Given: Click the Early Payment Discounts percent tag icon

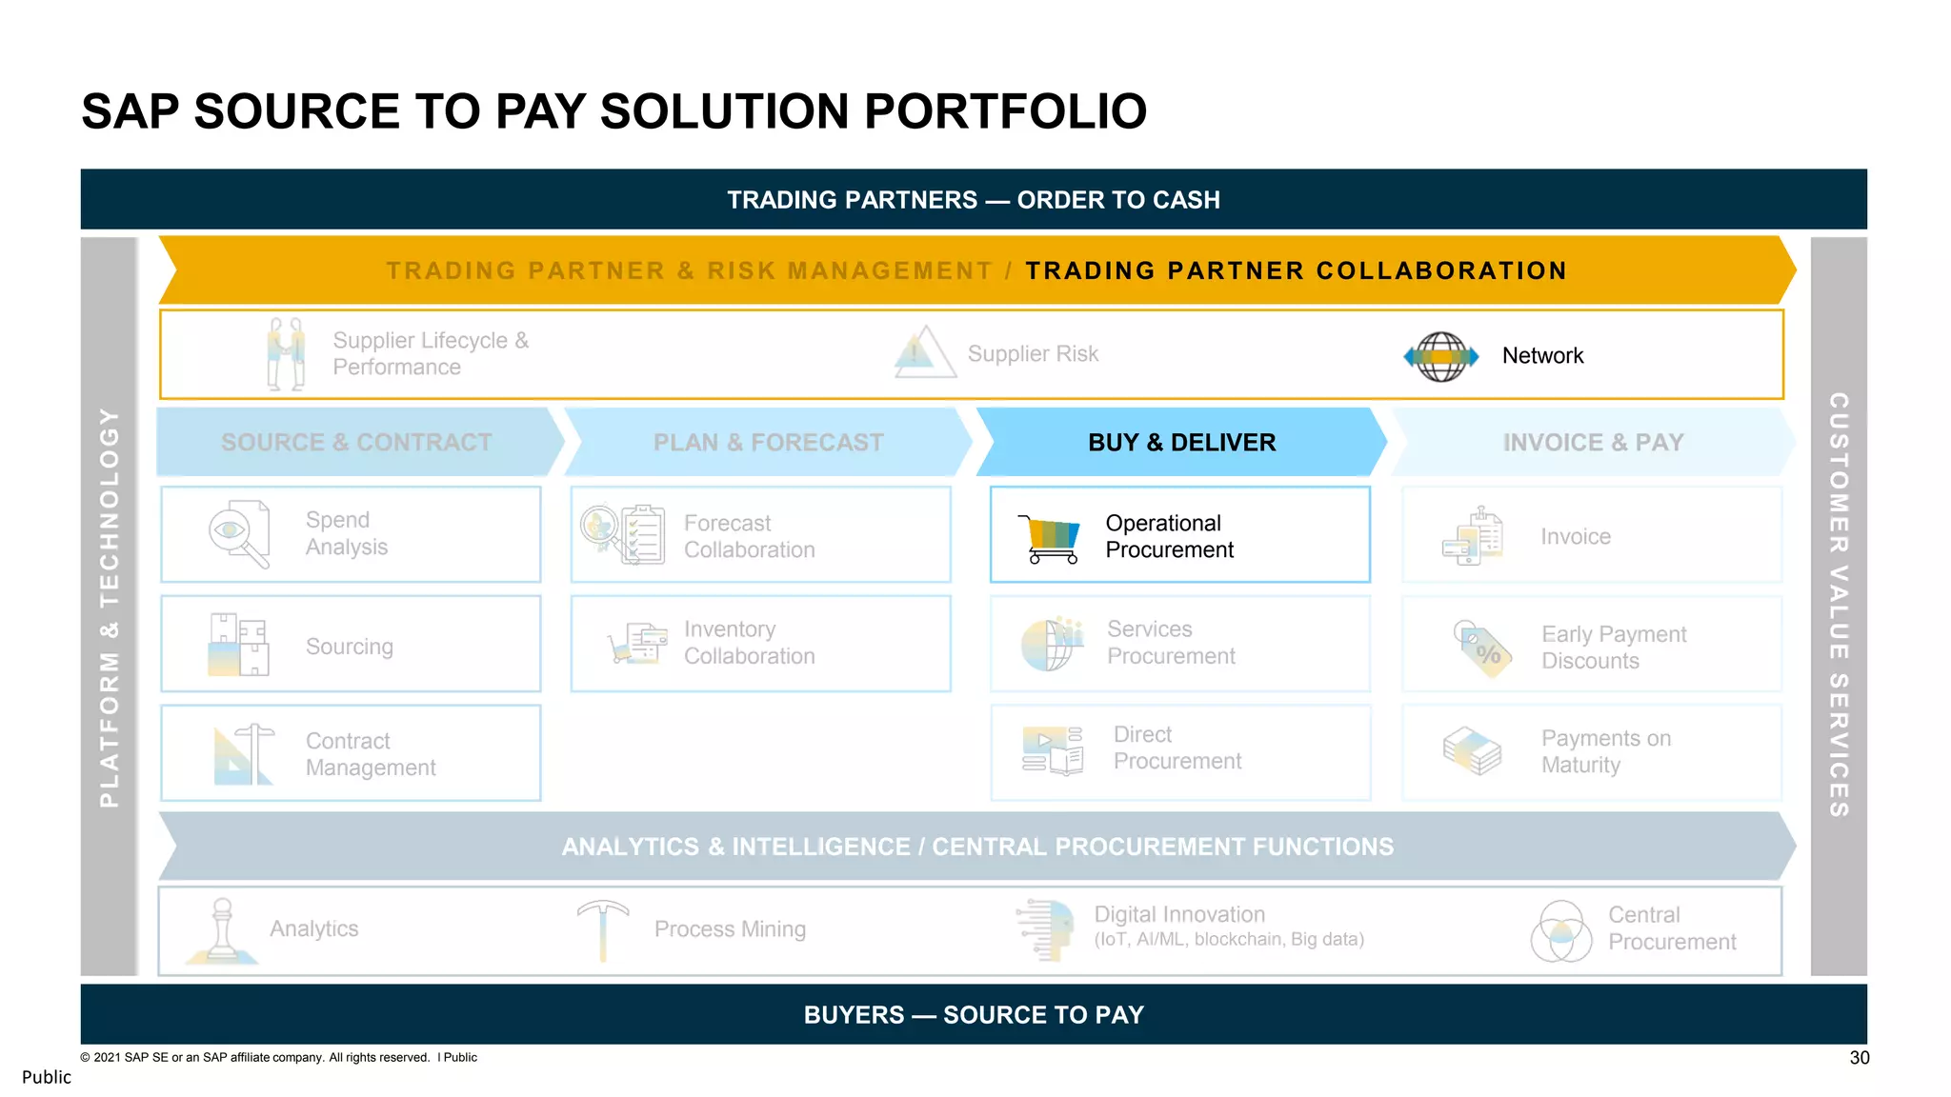Looking at the screenshot, I should pyautogui.click(x=1482, y=649).
